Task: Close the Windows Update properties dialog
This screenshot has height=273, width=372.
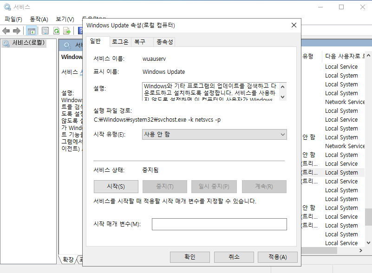Action: 294,25
